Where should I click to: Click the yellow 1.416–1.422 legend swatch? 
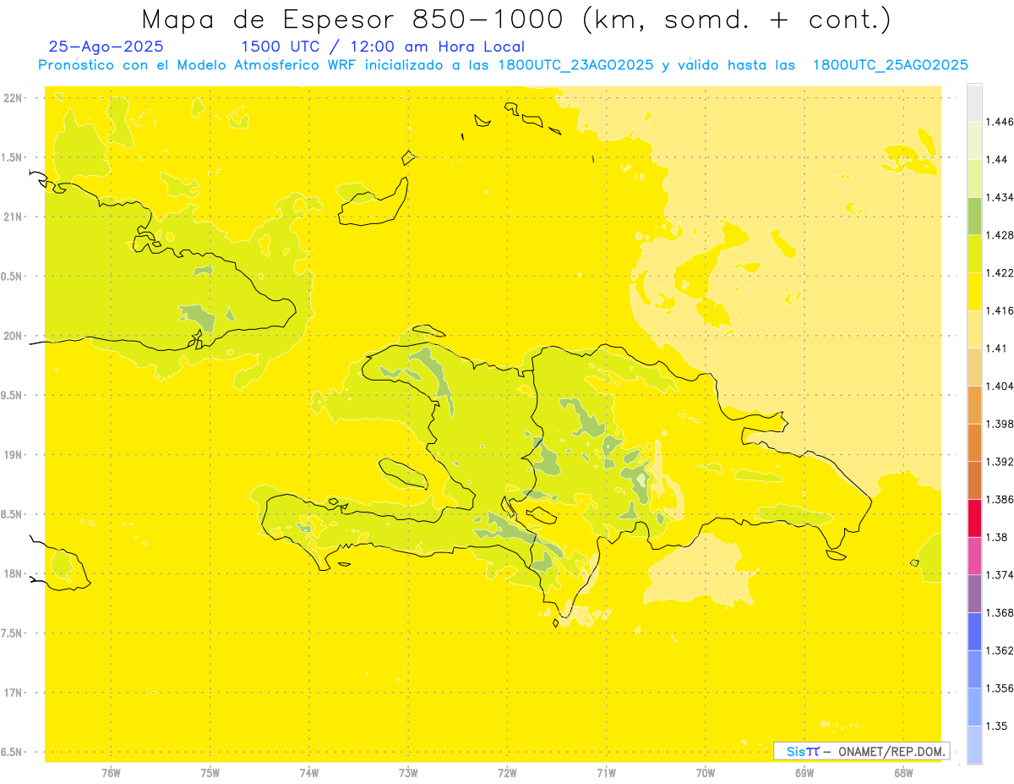pyautogui.click(x=974, y=291)
